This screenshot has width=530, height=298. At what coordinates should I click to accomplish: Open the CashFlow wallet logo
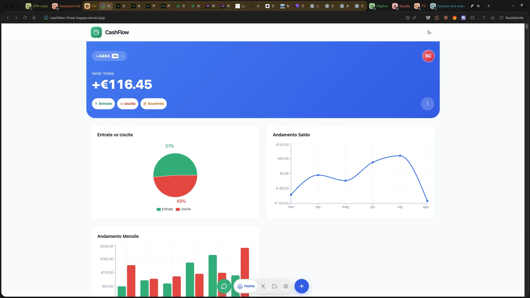click(96, 32)
